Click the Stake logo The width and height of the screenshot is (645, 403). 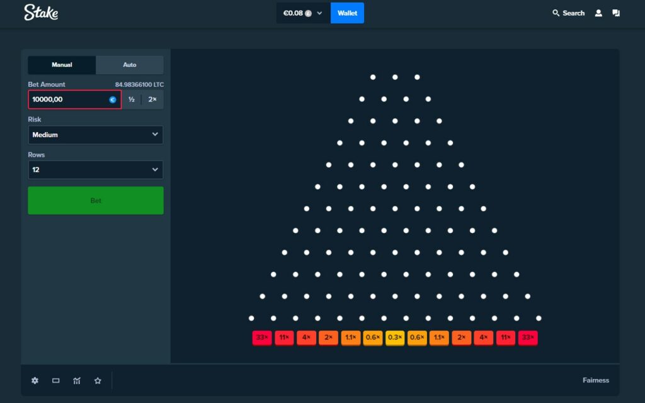click(41, 13)
